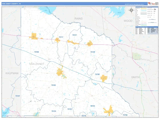Click the VAN ZANDT county name label

point(37,64)
